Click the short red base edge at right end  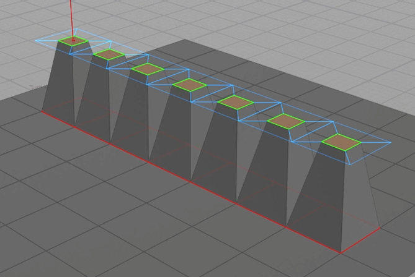click(360, 241)
